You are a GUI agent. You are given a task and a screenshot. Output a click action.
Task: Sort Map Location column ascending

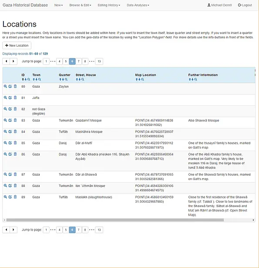[137, 79]
